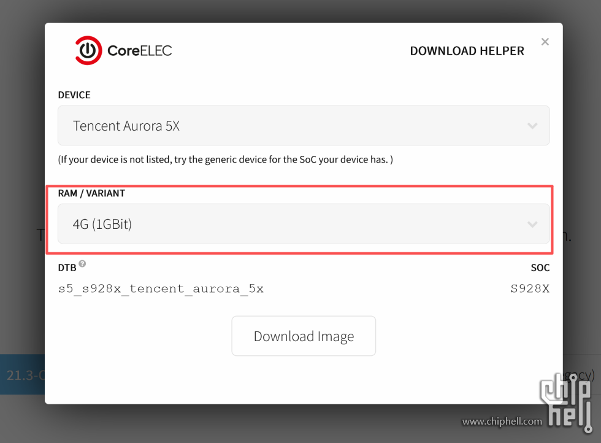Click the CoreELEC brand name text
Screen dimensions: 601x443
[x=140, y=51]
